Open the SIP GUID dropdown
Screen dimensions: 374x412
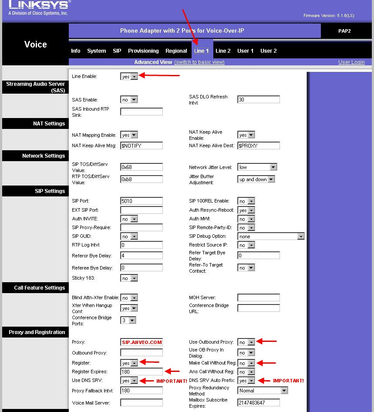129,236
